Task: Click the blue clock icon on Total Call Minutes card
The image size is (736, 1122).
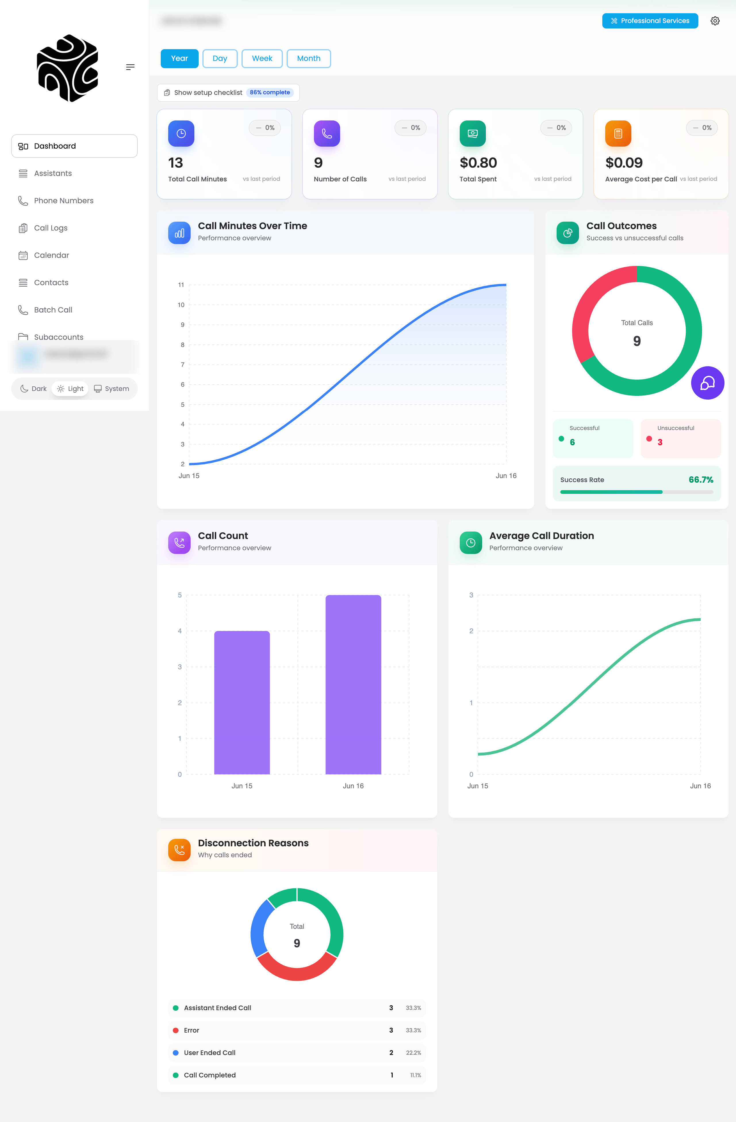Action: [x=181, y=134]
